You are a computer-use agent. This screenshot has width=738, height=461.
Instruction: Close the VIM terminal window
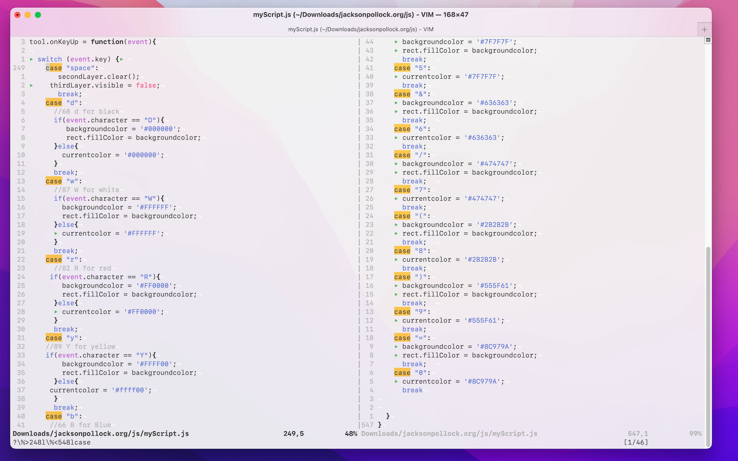point(17,15)
